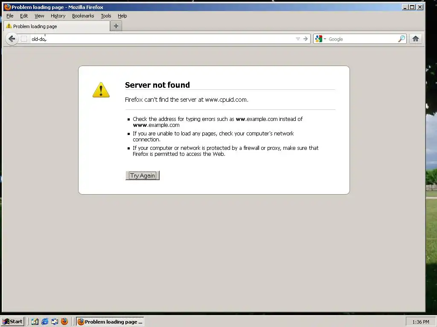Open the File menu
The image size is (437, 327).
coord(10,16)
